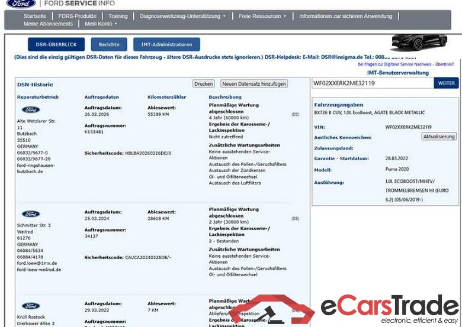The image size is (462, 327).
Task: Open ford-loew-weilrod.de website link
Action: point(39,270)
